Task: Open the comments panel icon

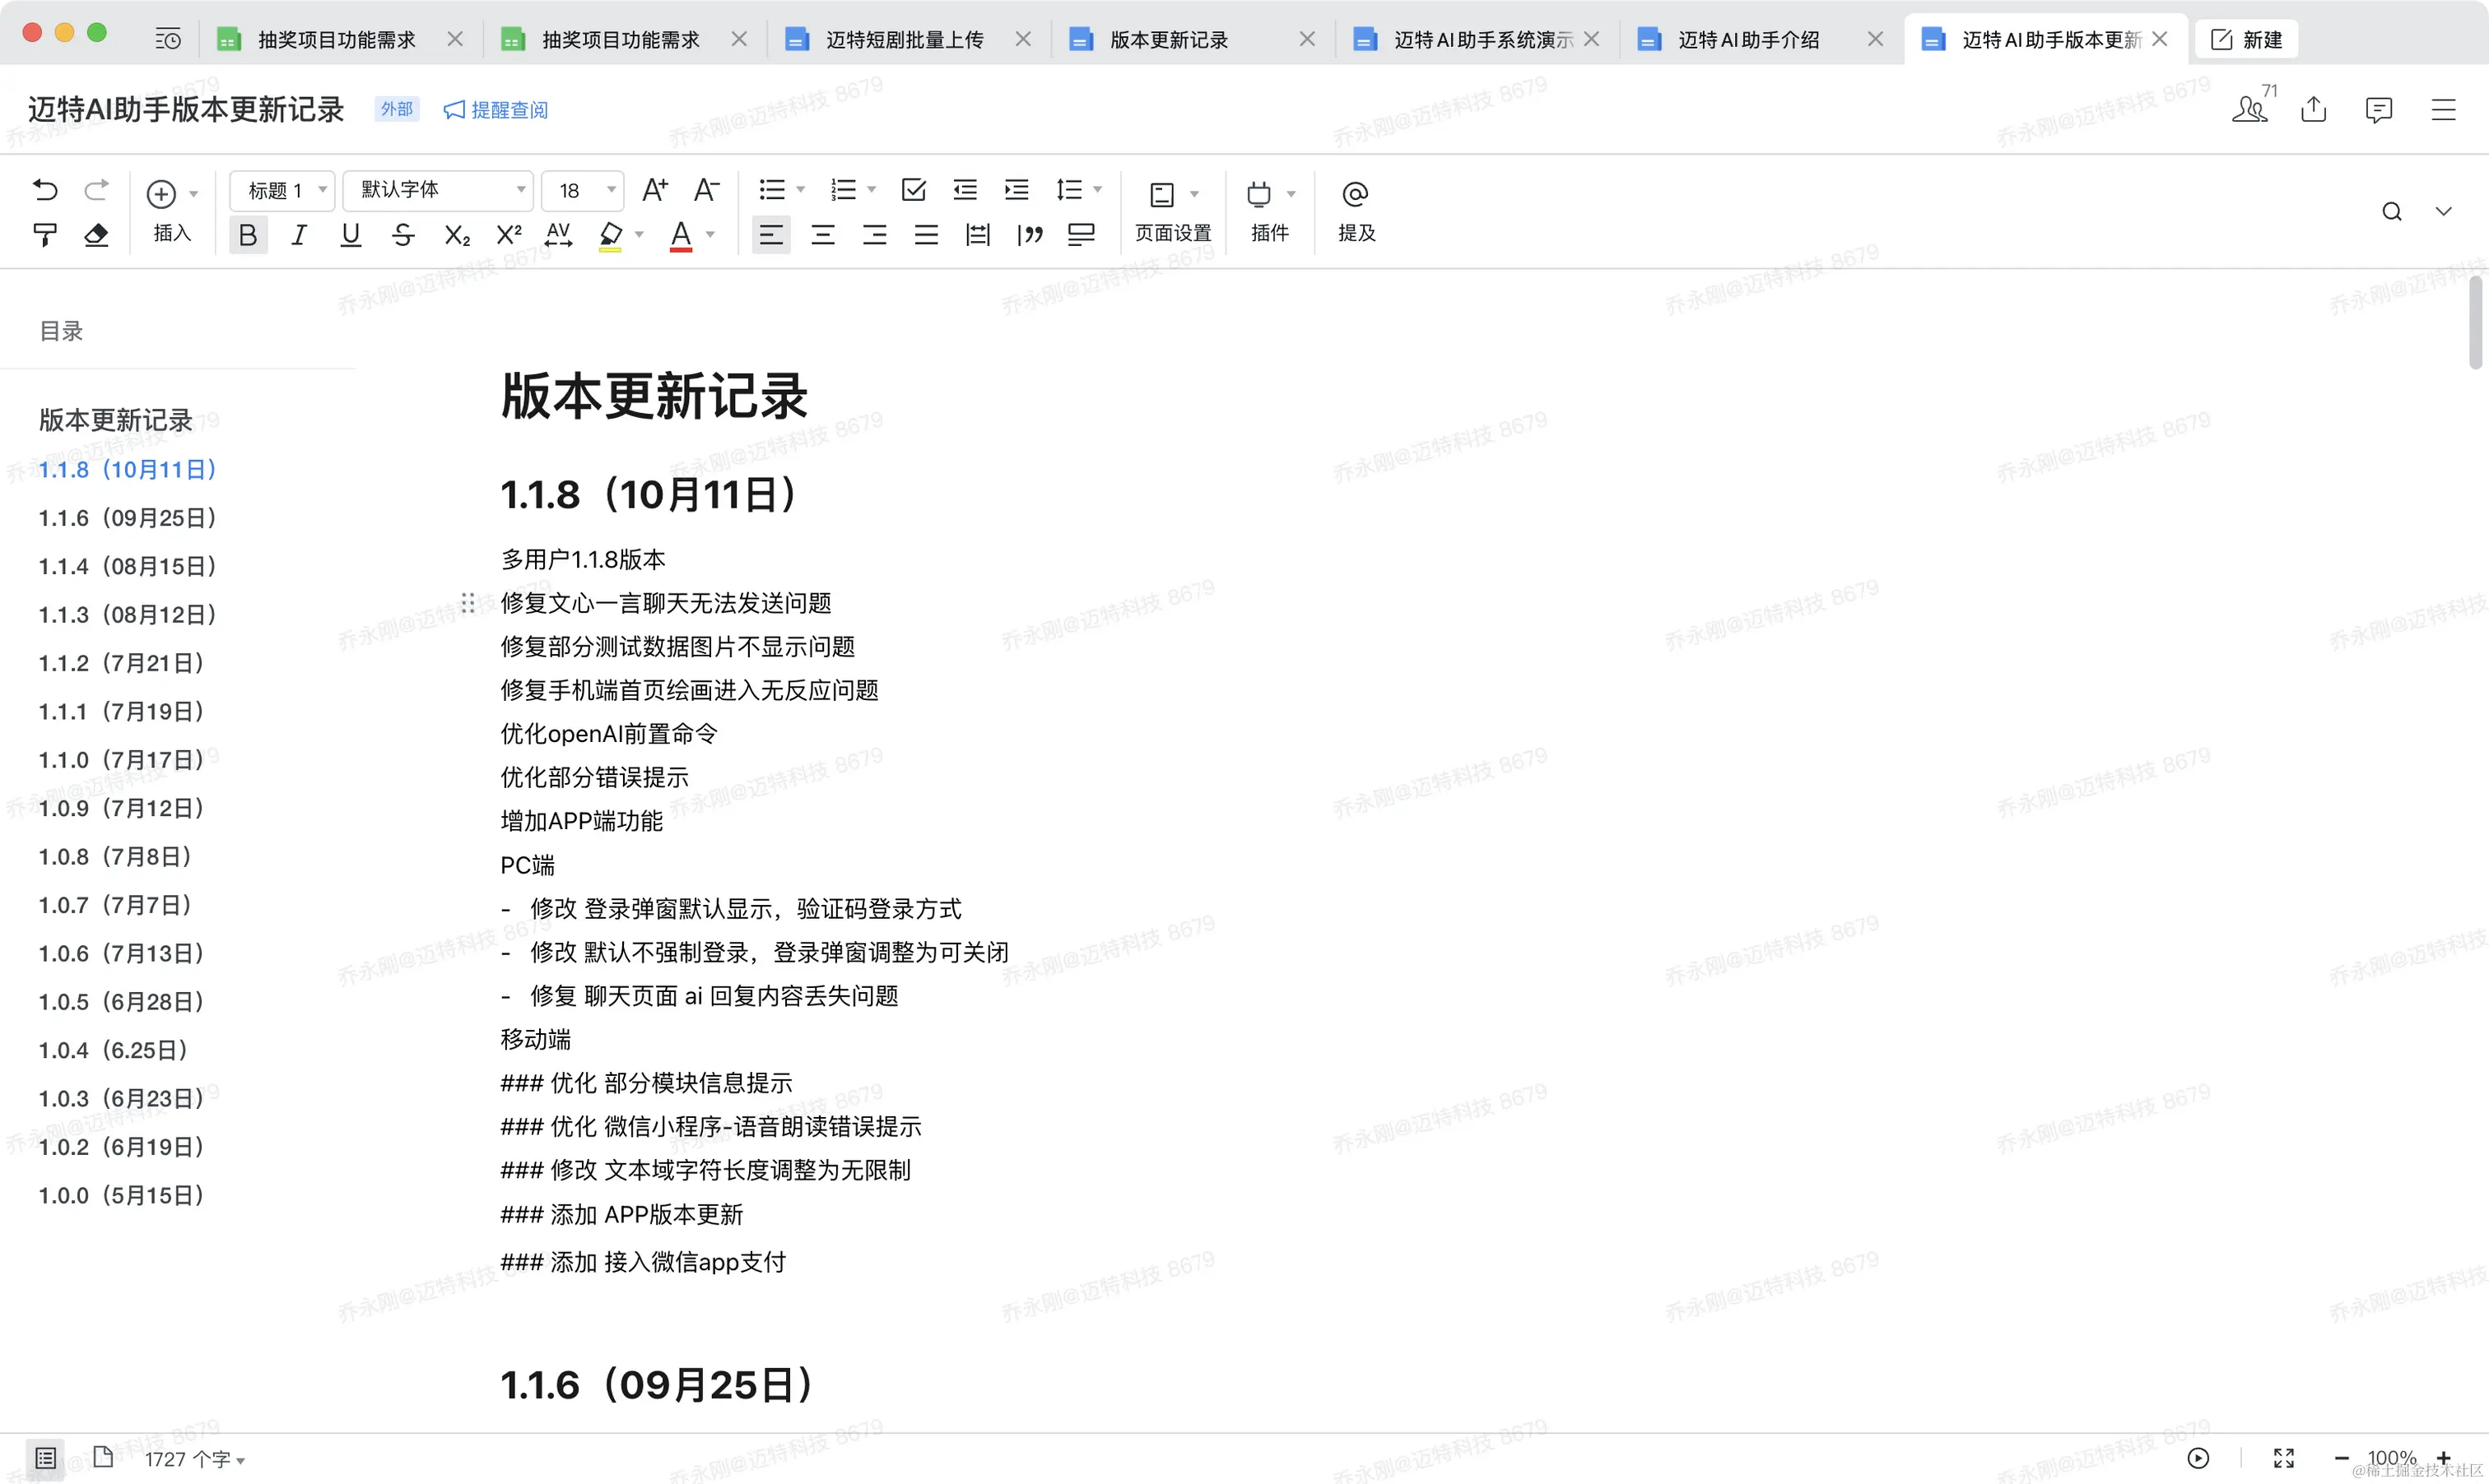Action: (x=2378, y=109)
